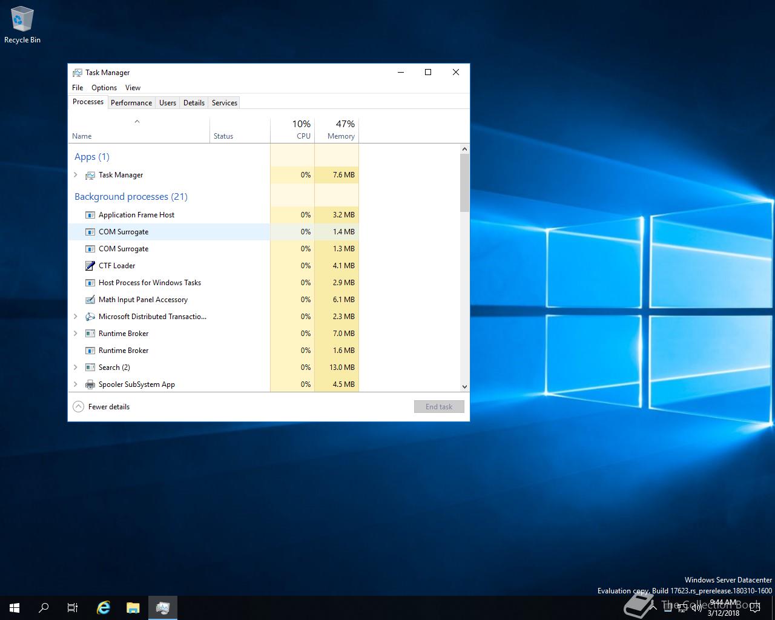Image resolution: width=775 pixels, height=620 pixels.
Task: Click the scrollbar down arrow
Action: coord(464,386)
